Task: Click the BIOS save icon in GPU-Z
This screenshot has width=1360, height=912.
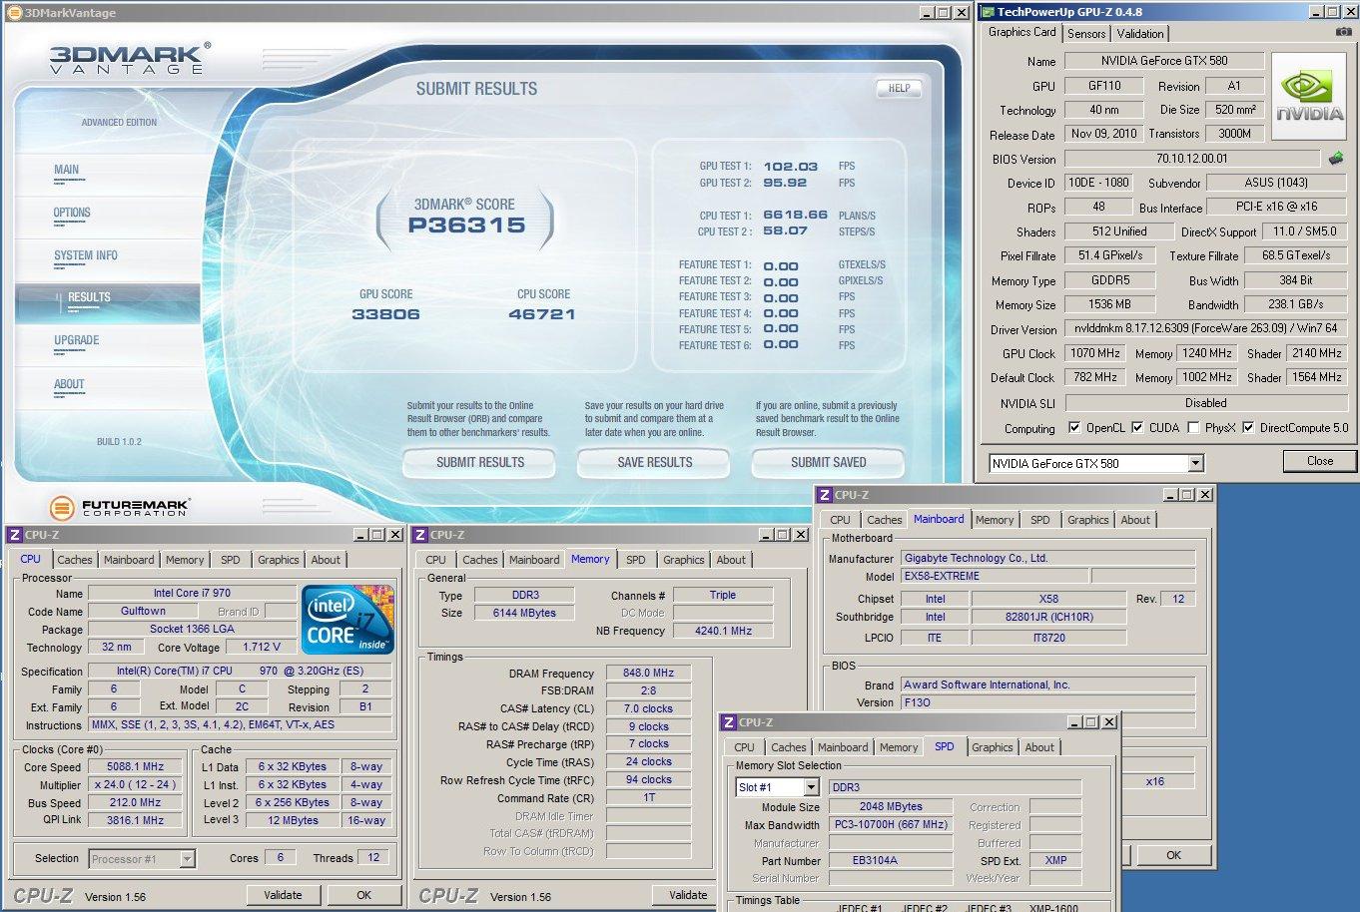Action: coord(1336,158)
